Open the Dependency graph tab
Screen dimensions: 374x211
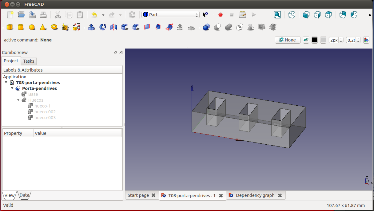click(x=255, y=195)
